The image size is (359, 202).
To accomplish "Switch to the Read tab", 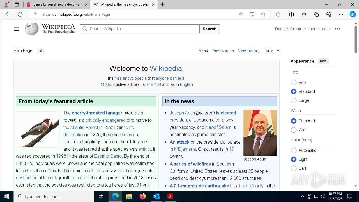I will point(203,50).
